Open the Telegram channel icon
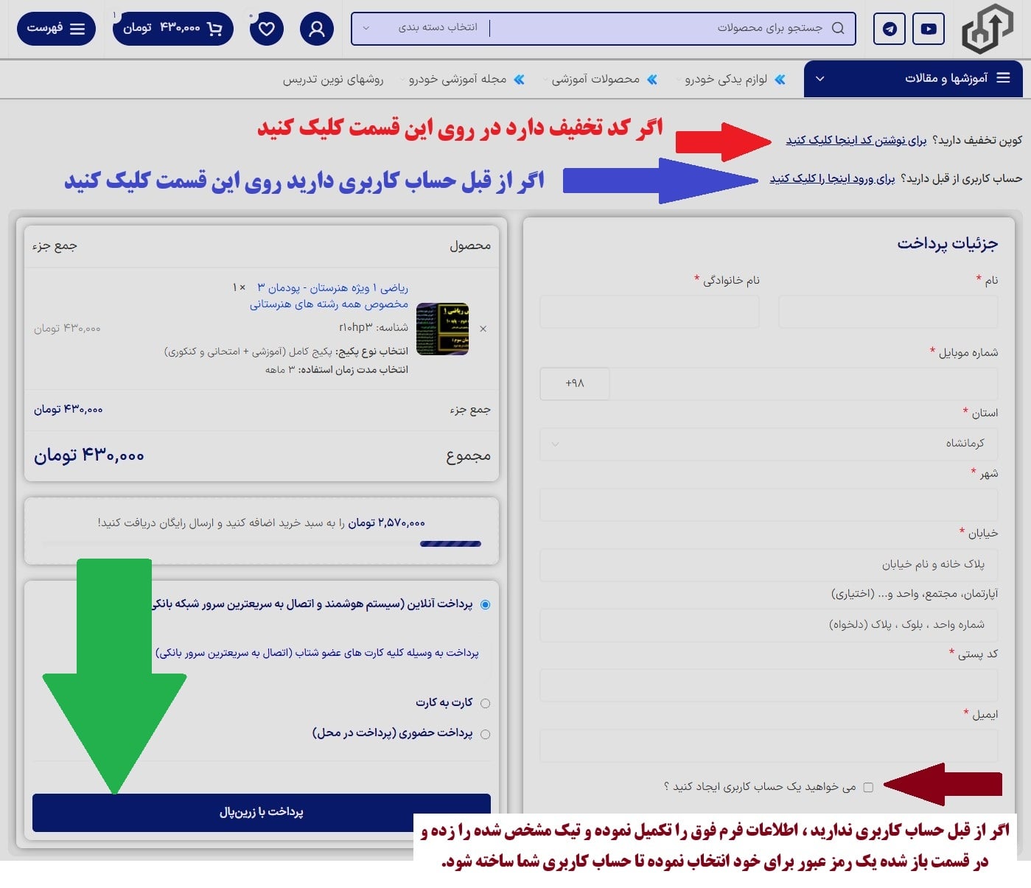The width and height of the screenshot is (1031, 888). point(890,29)
